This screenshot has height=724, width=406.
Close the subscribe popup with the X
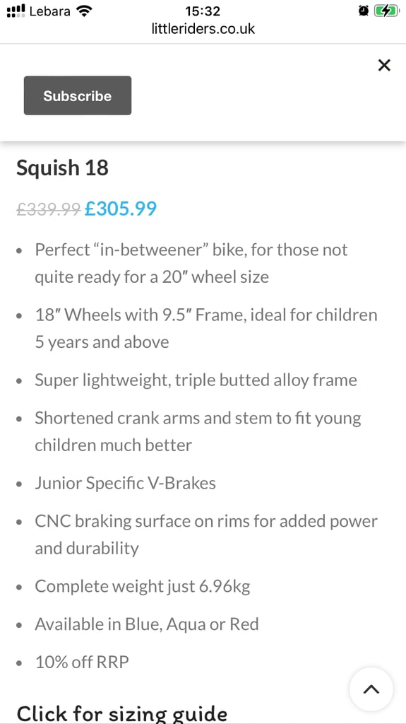point(384,65)
